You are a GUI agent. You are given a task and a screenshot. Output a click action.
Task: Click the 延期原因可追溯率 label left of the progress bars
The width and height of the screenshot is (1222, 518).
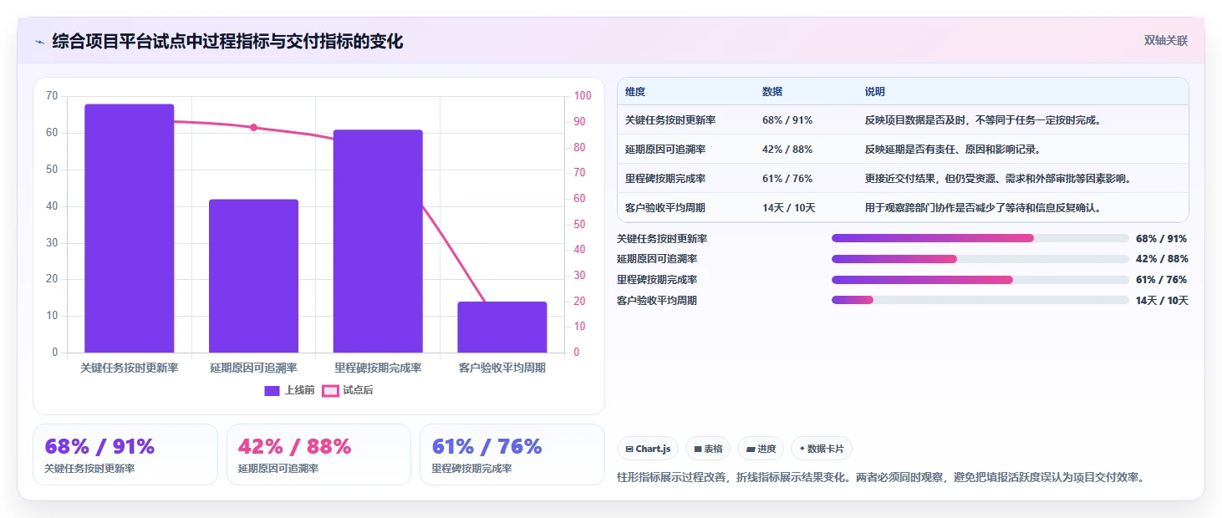coord(657,259)
